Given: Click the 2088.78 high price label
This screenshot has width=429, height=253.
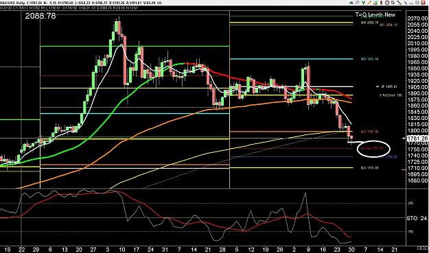Looking at the screenshot, I should point(40,16).
